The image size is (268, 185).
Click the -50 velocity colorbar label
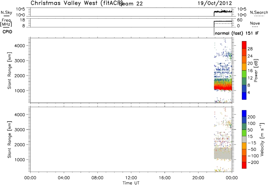click(x=252, y=149)
